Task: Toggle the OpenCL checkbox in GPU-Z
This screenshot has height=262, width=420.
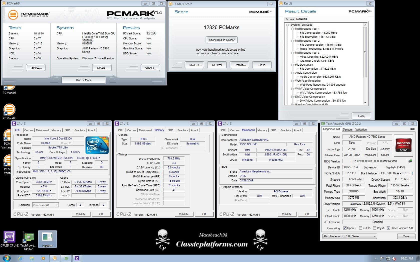Action: [345, 228]
